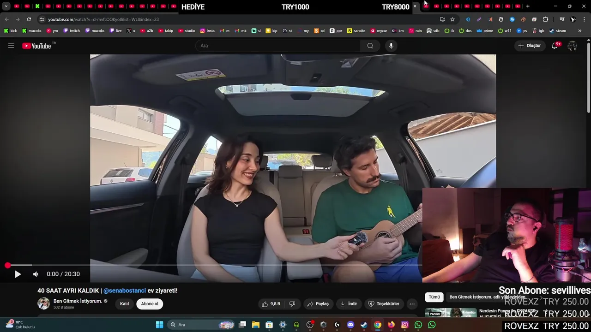591x332 pixels.
Task: Focus the YouTube Ara search field
Action: coord(278,46)
